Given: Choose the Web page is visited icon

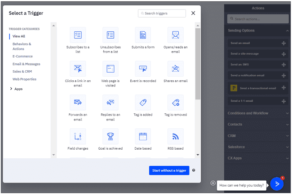Looking at the screenshot, I should pos(111,69).
